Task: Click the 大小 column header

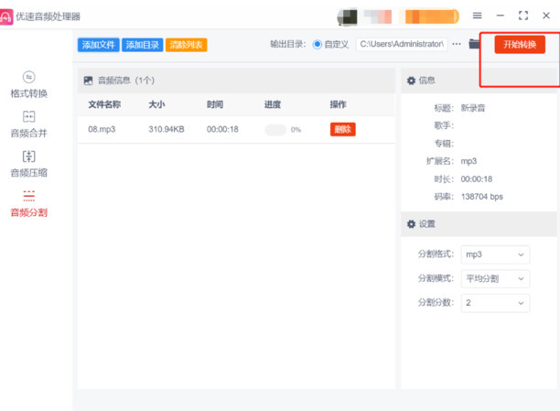Action: click(156, 104)
